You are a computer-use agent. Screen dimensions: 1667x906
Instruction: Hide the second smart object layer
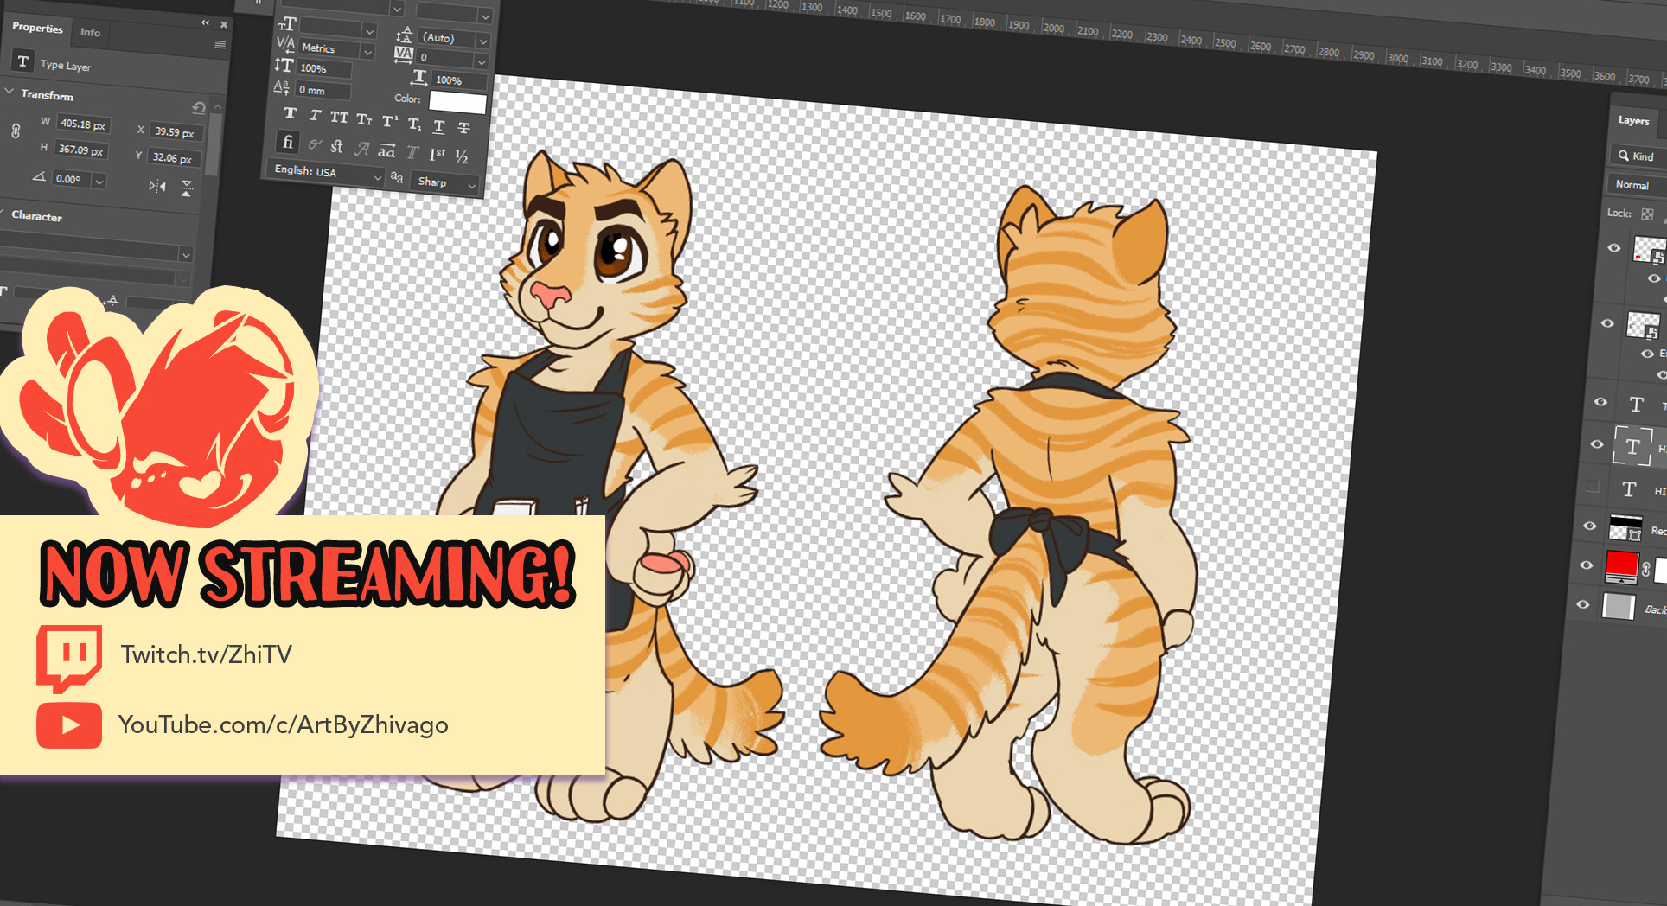click(x=1607, y=323)
